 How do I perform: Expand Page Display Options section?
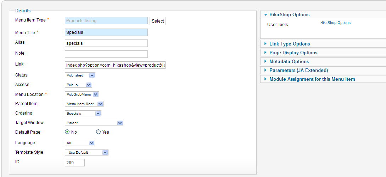(x=293, y=53)
